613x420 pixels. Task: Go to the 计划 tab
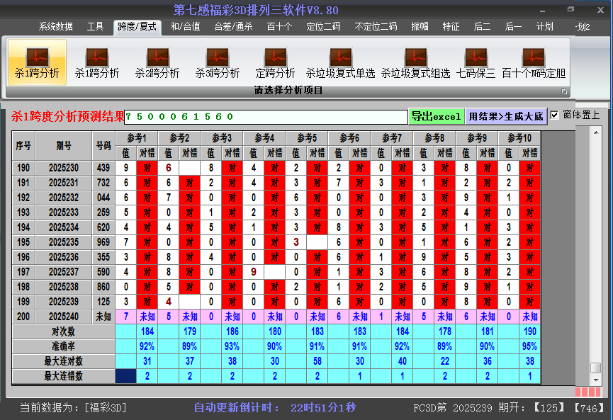click(x=544, y=27)
